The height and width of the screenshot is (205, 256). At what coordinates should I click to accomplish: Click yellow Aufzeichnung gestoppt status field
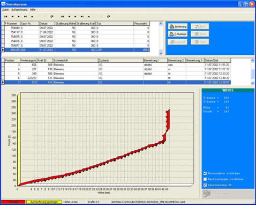pyautogui.click(x=44, y=202)
